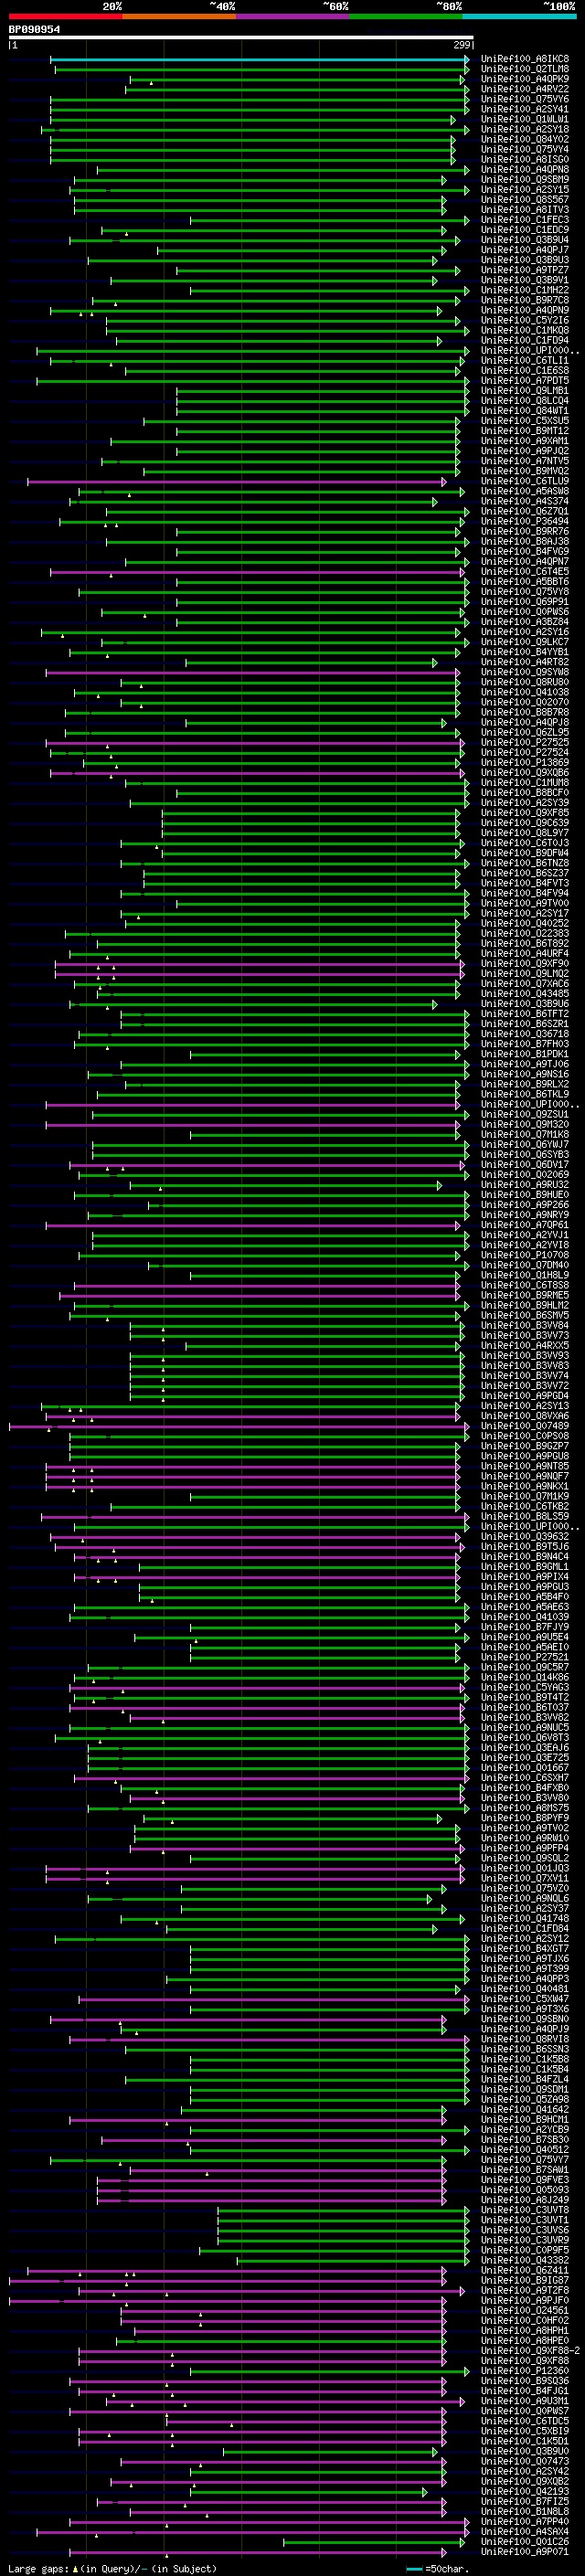The width and height of the screenshot is (585, 2576).
Task: Click UniRef100_Q01C26 label
Action: (525, 2542)
